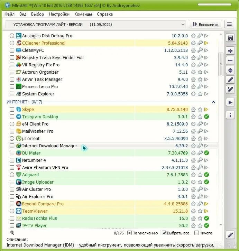The height and width of the screenshot is (251, 239).
Task: Select the AnVir Task Manager row
Action: [x=113, y=79]
